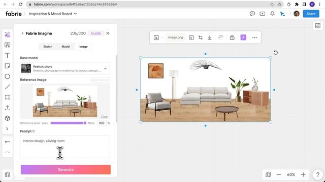Click the Undo arrow
Viewport: 325px width, 182px height.
(7, 142)
